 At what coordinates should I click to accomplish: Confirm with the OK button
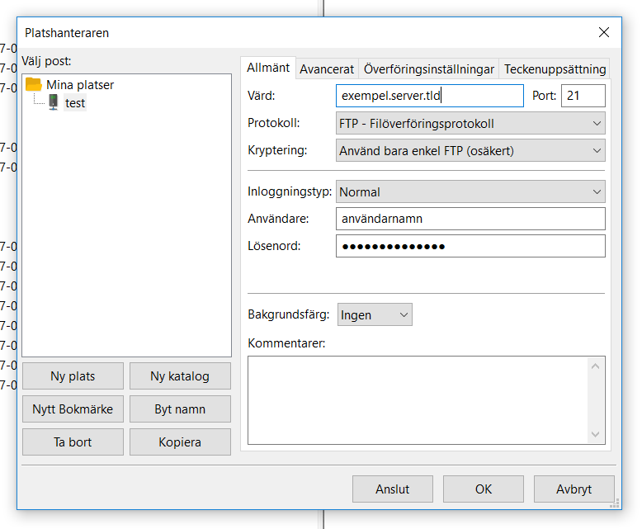pyautogui.click(x=484, y=489)
